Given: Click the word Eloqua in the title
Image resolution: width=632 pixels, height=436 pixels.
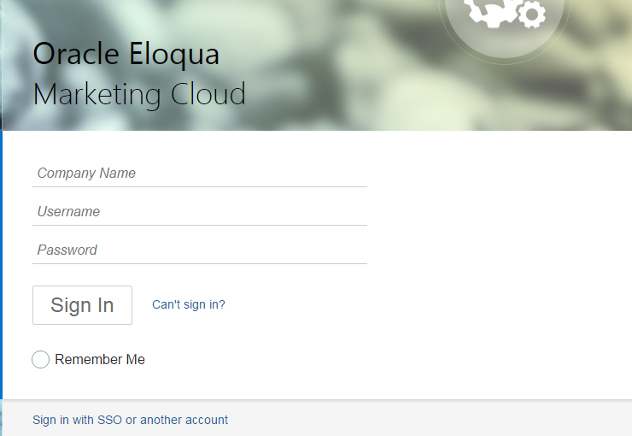Looking at the screenshot, I should tap(174, 54).
